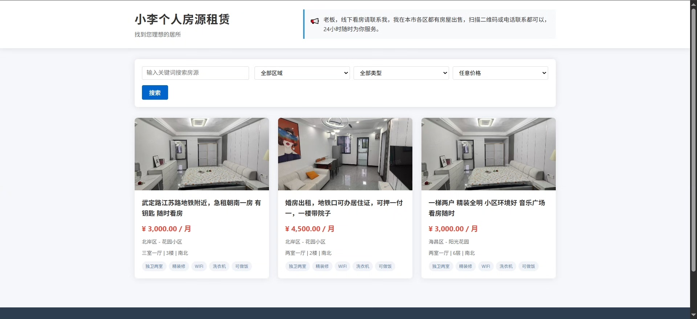Click 北岸区 - 花园小区 on the 武定路 listing

[x=162, y=242]
